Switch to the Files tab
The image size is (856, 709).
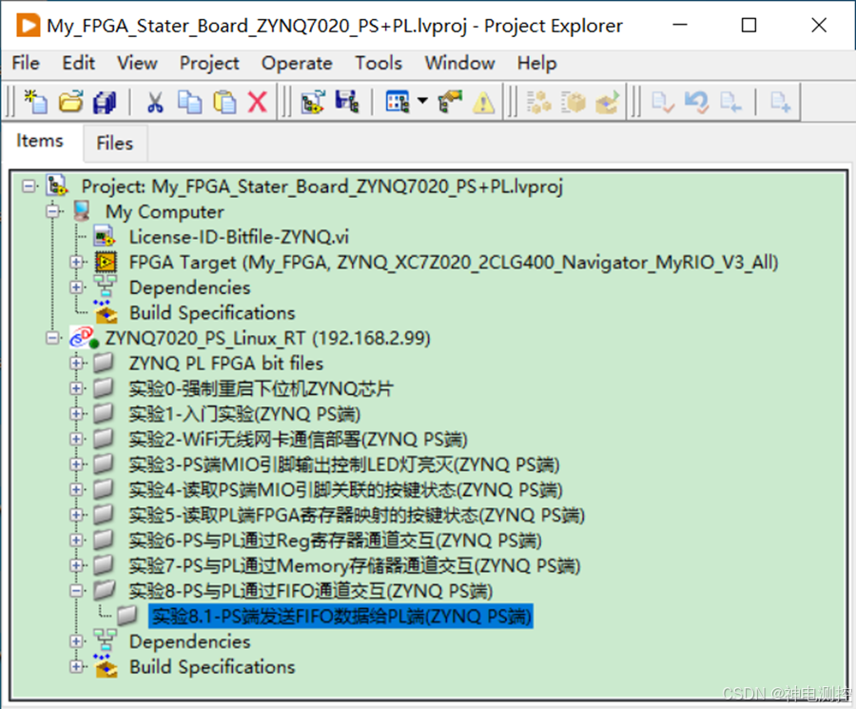click(x=115, y=143)
